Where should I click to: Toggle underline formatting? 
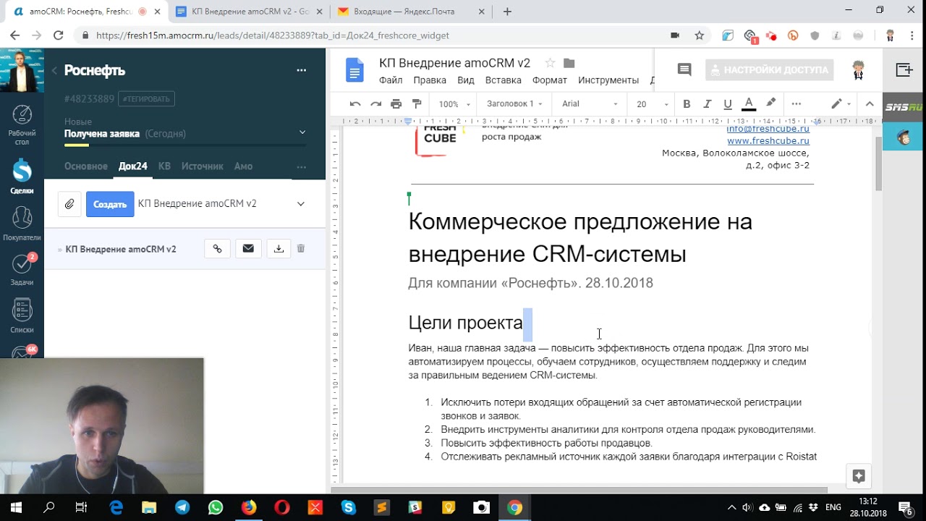coord(728,103)
